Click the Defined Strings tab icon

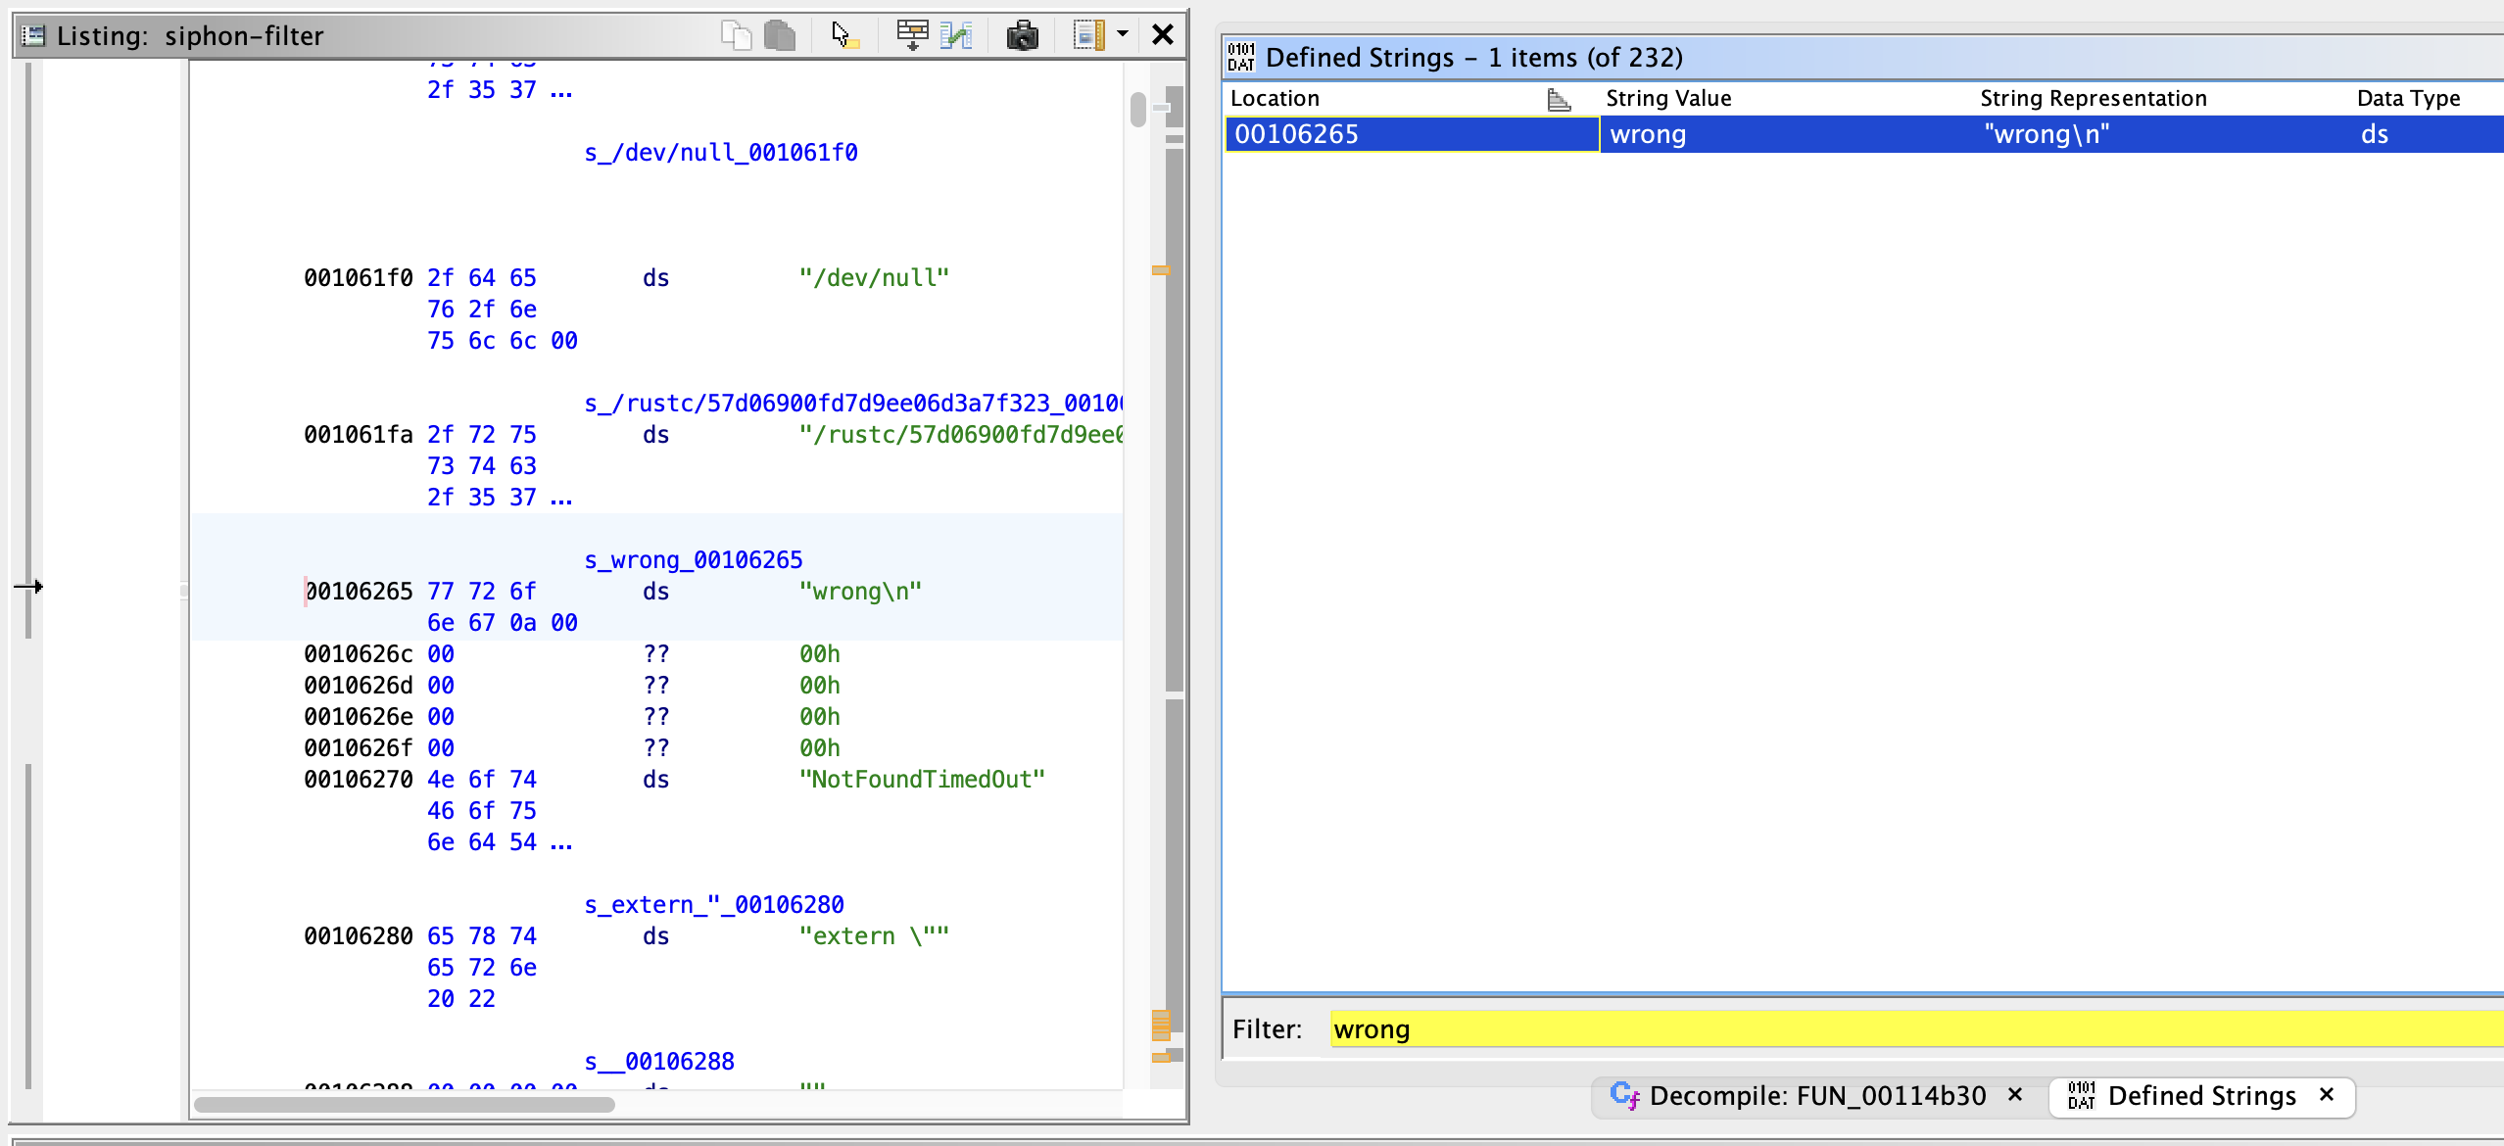tap(2082, 1095)
